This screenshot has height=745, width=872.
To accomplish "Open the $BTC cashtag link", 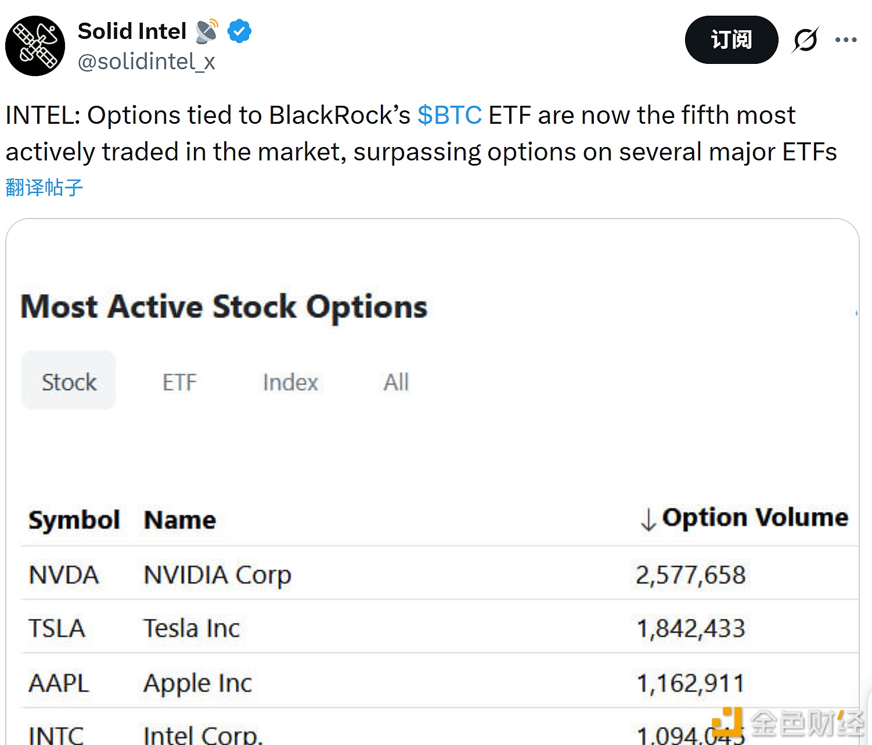I will point(449,116).
